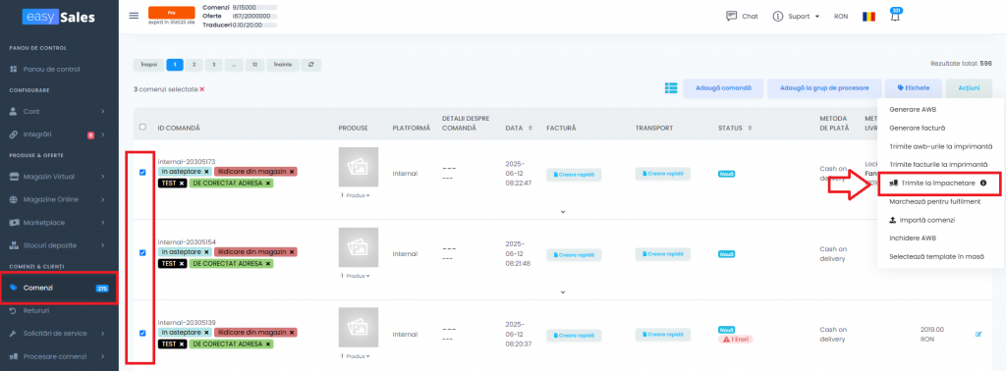Choose Importă comenzi menu entry
The width and height of the screenshot is (1006, 371).
pos(922,220)
